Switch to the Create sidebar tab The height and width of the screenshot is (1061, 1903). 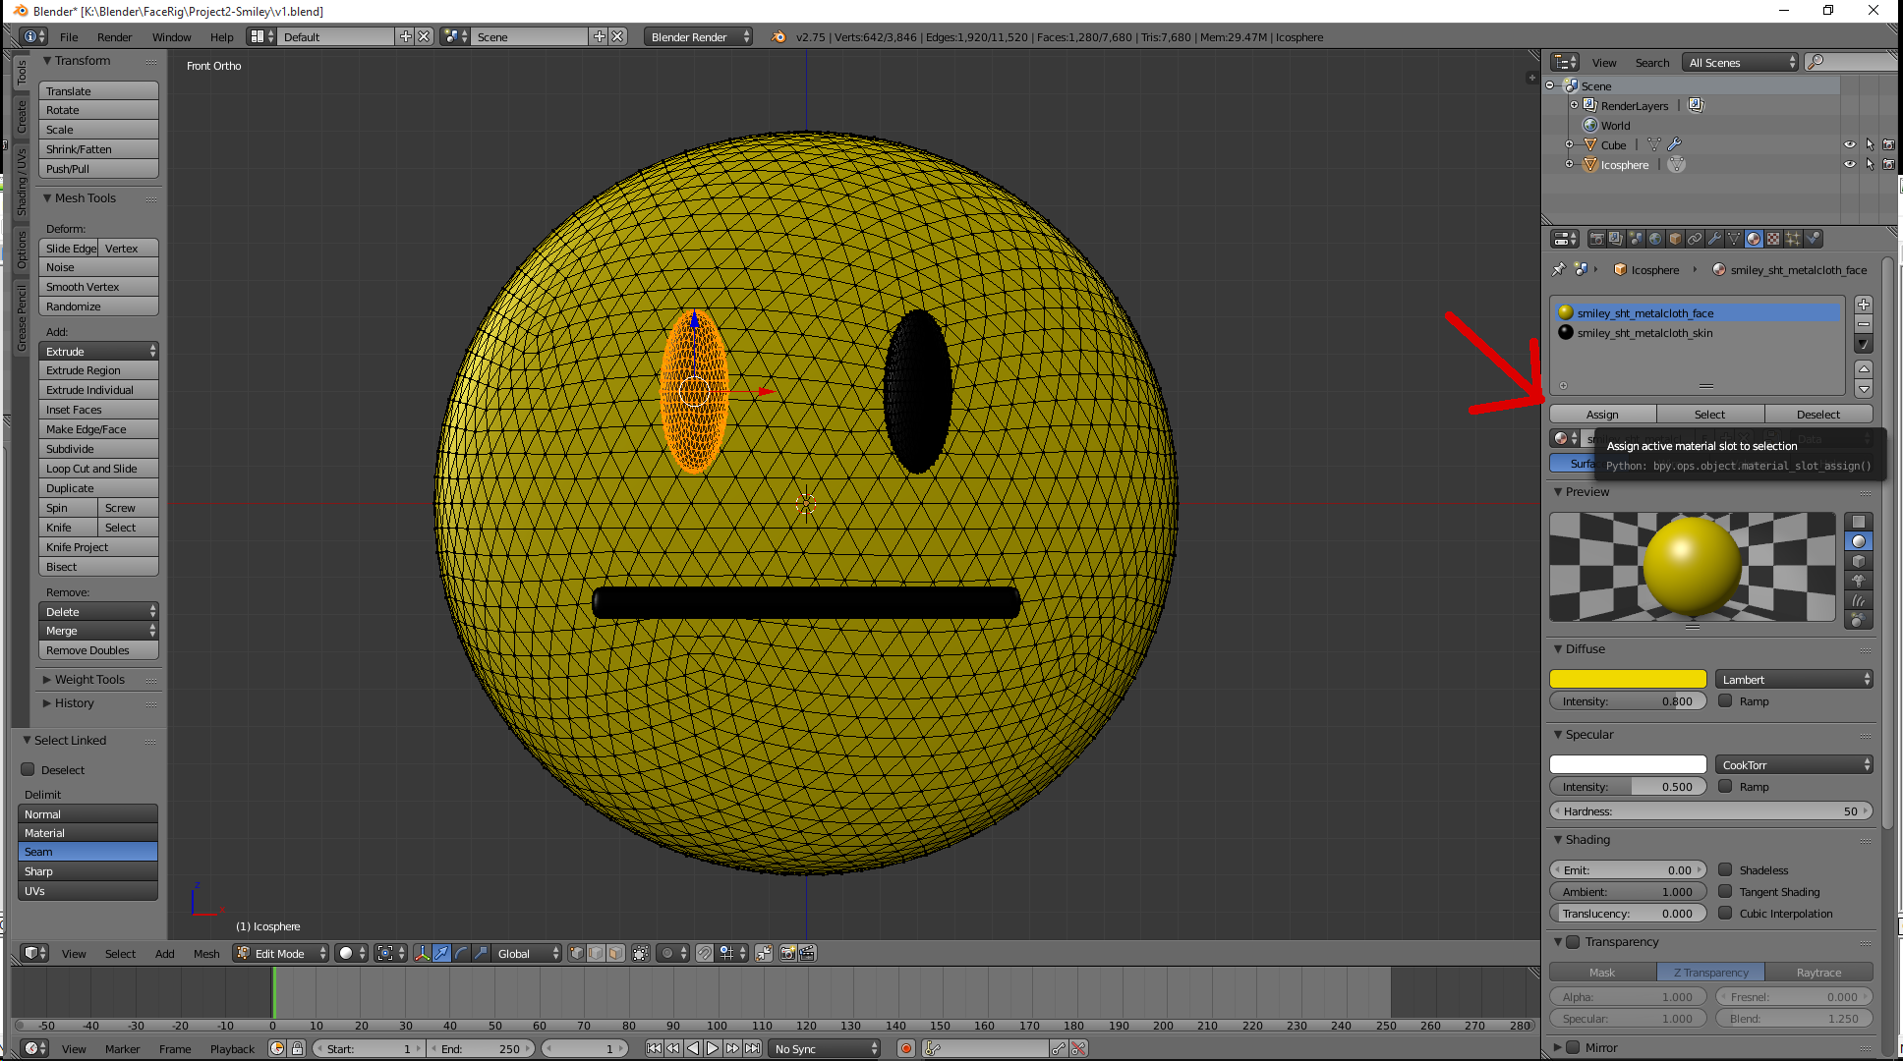click(x=22, y=117)
